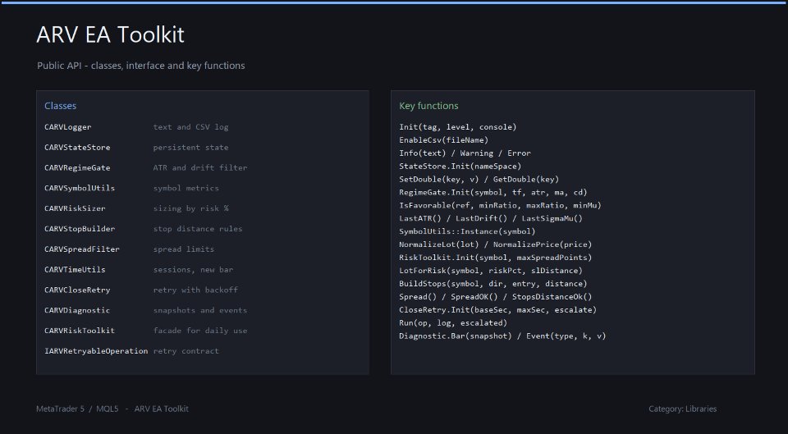This screenshot has height=434, width=788.
Task: Click the Init(tag, level, console) function line
Action: (458, 127)
